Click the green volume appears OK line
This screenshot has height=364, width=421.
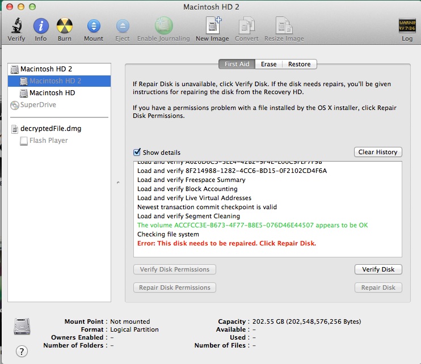(252, 225)
